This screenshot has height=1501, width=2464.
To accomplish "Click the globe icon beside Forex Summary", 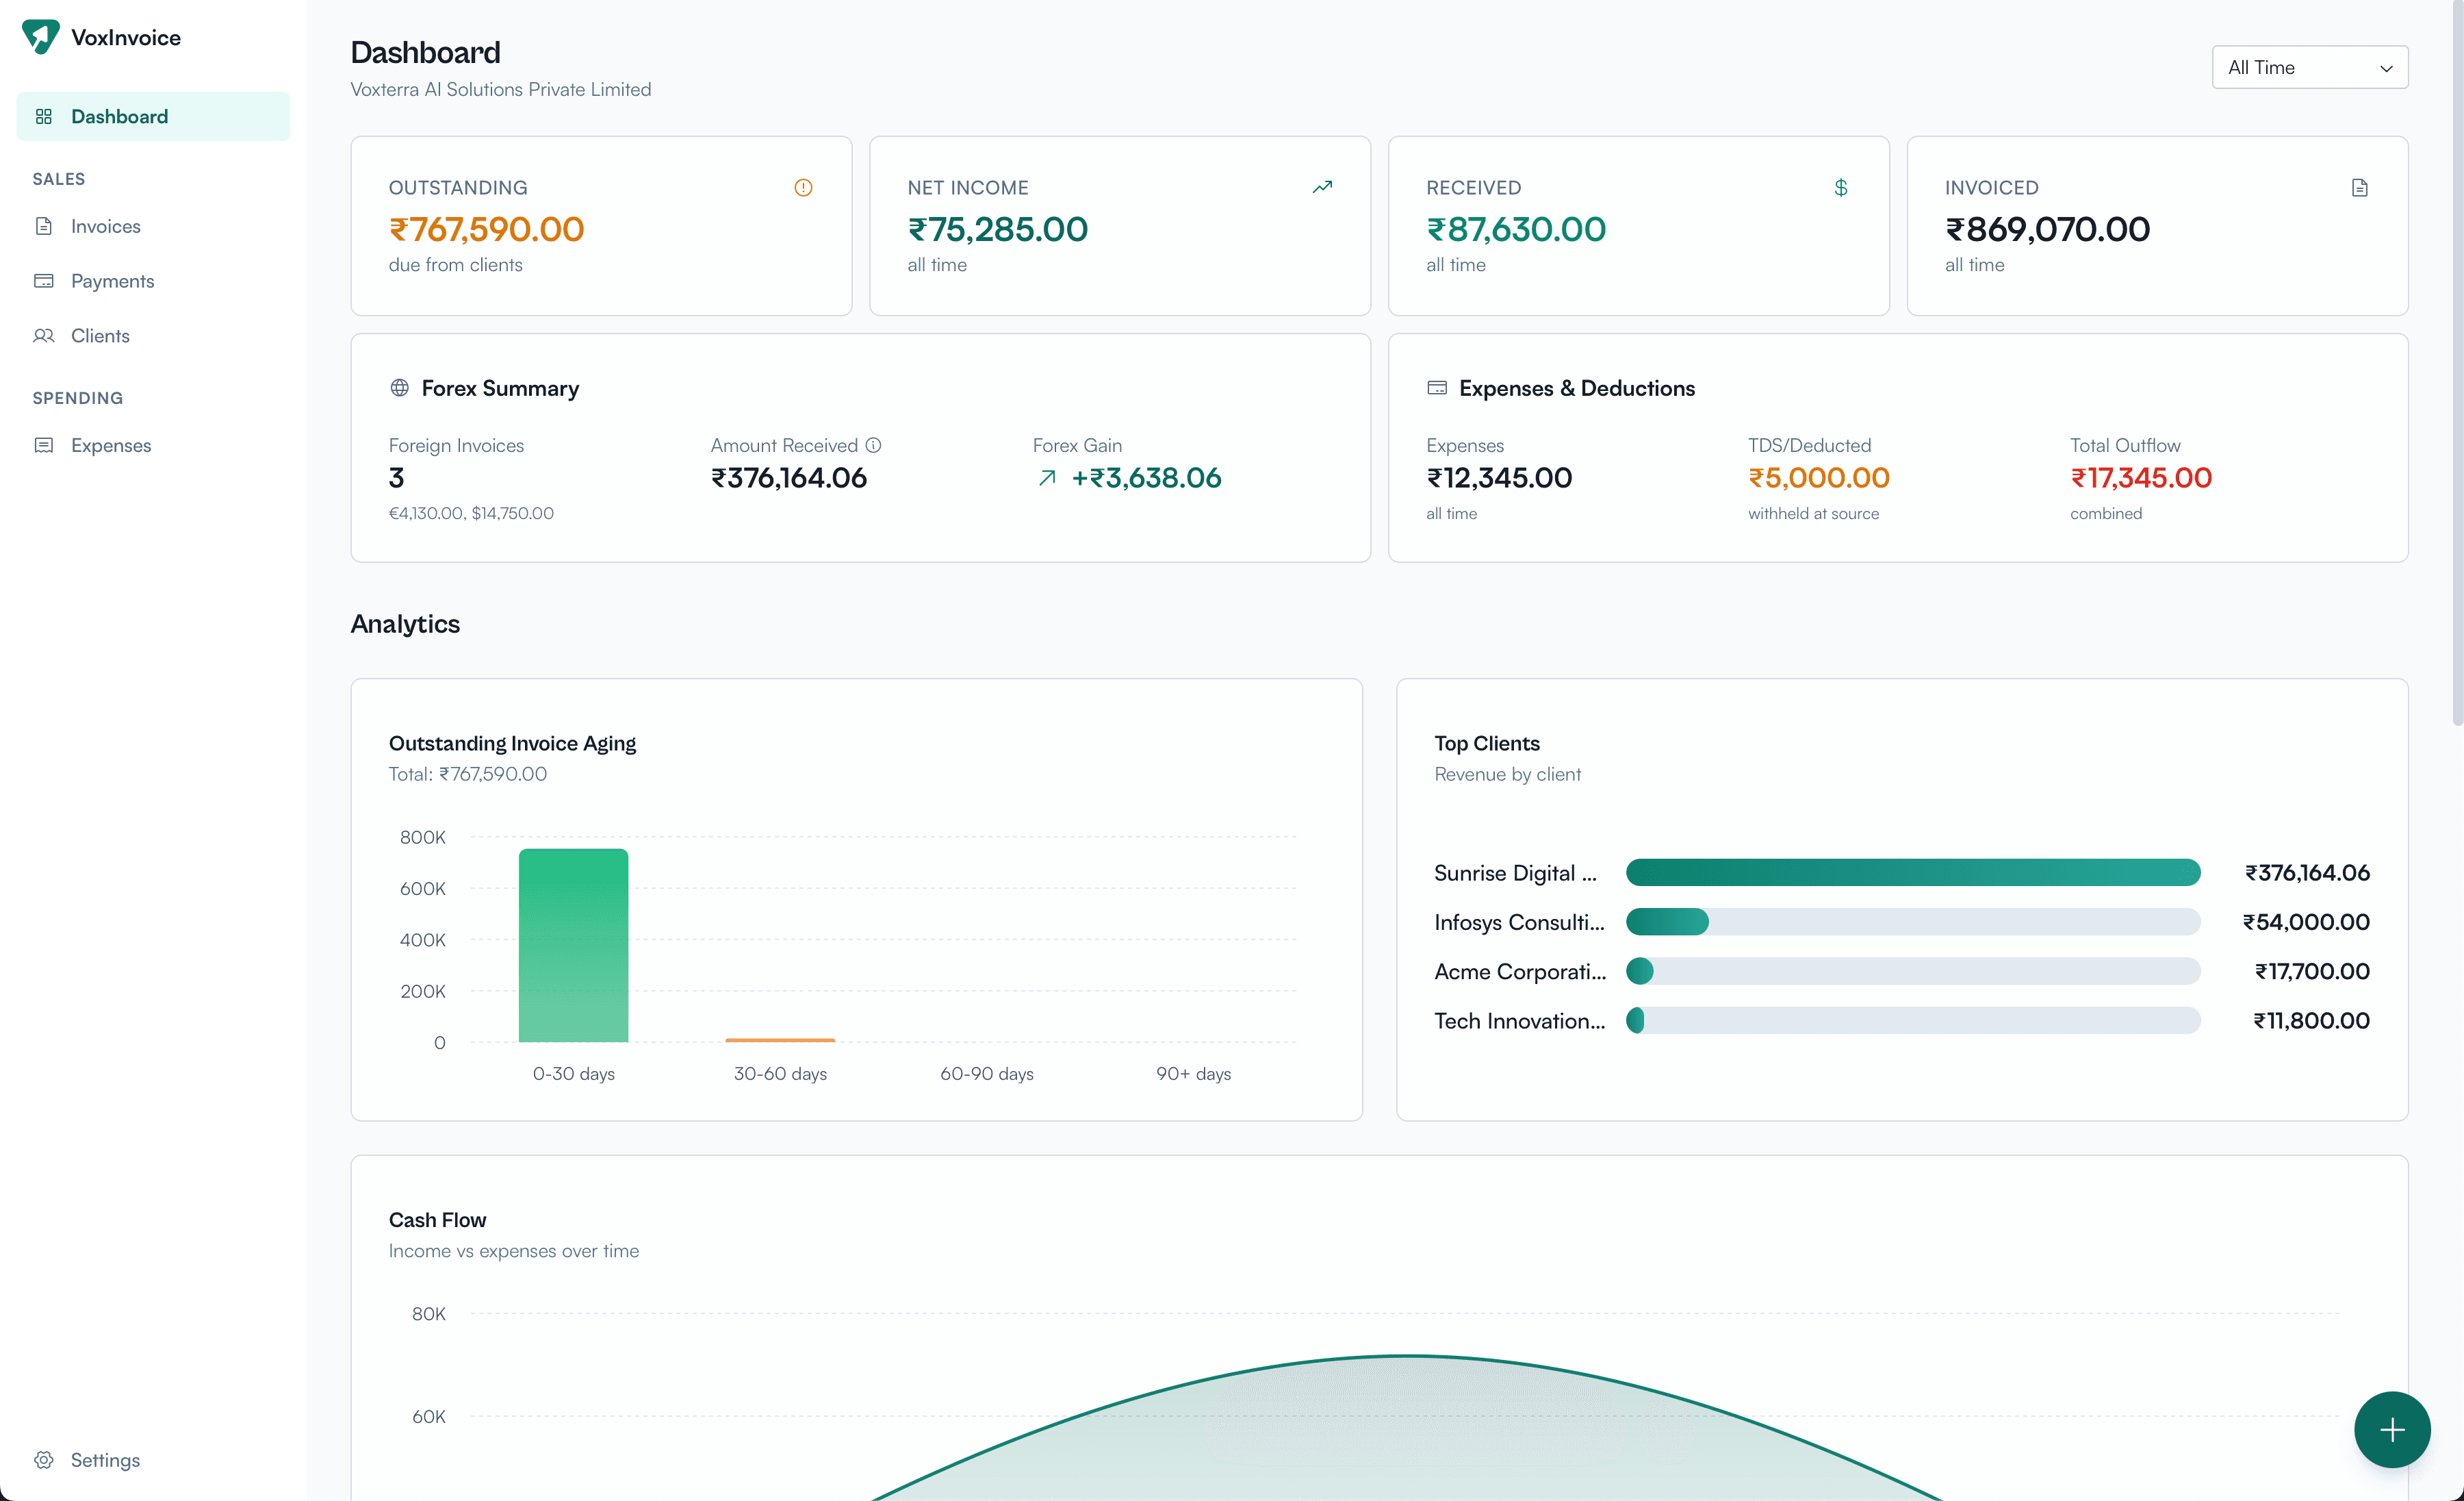I will (399, 388).
